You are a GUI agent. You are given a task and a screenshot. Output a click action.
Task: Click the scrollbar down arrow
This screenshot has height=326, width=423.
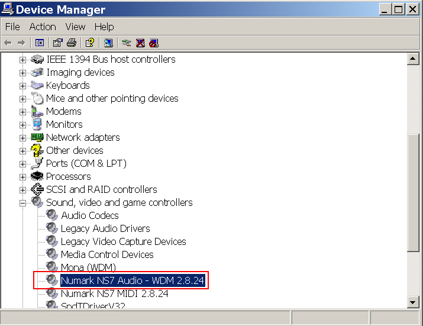(414, 303)
